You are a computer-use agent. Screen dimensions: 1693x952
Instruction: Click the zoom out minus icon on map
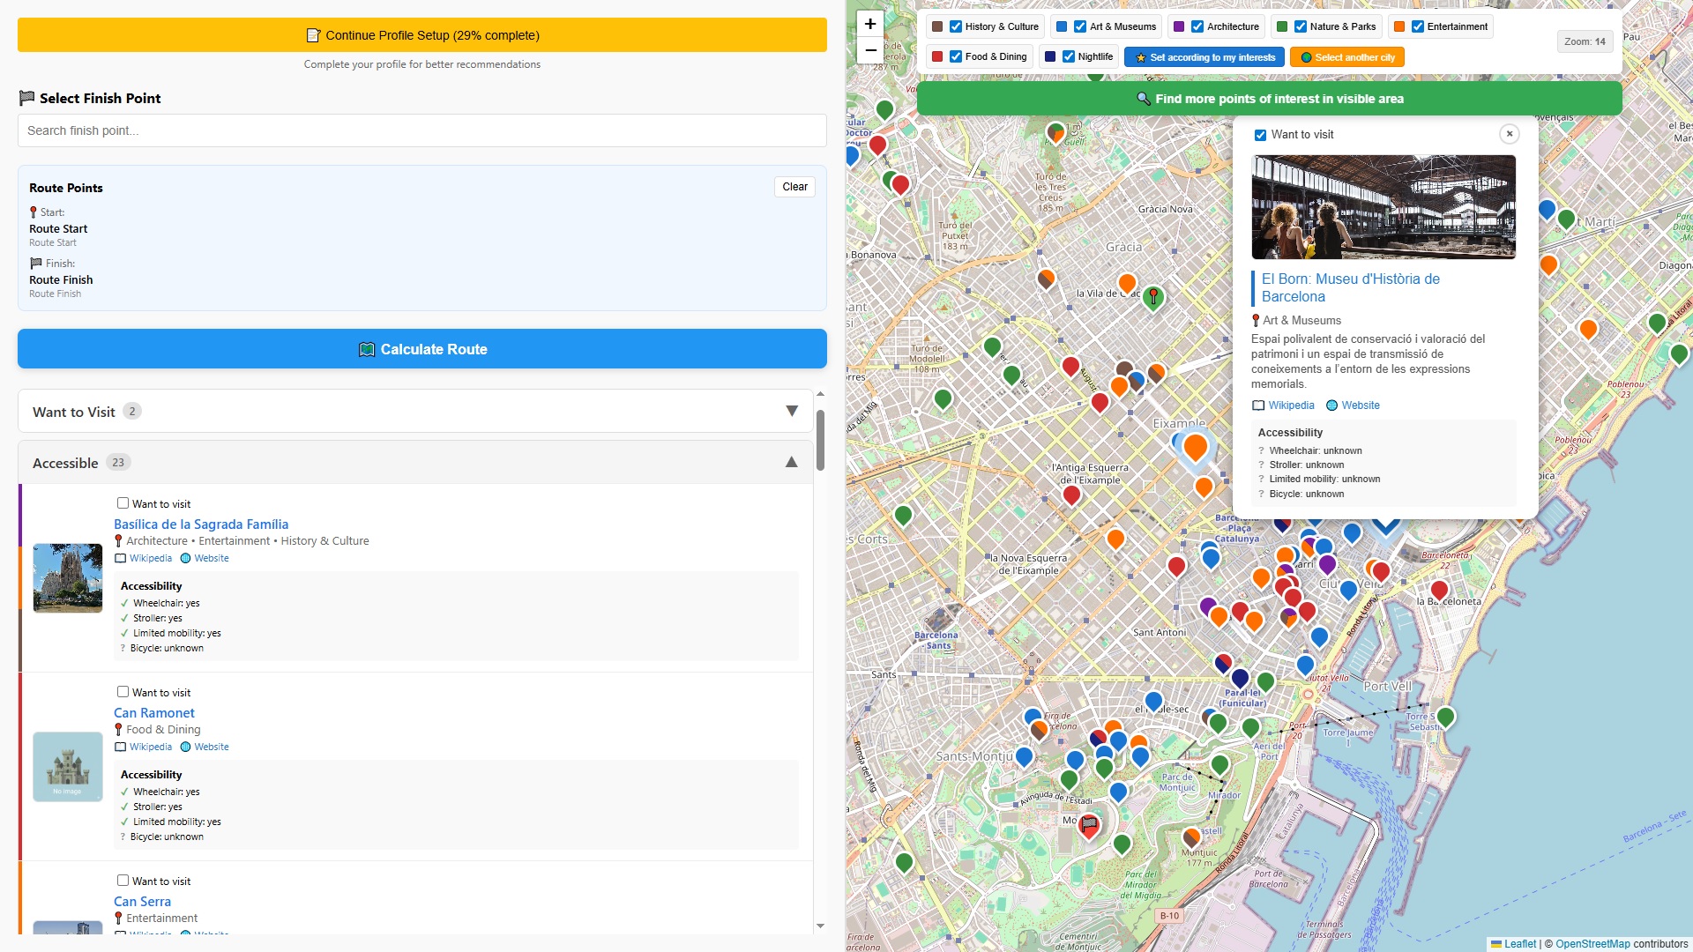(x=869, y=50)
